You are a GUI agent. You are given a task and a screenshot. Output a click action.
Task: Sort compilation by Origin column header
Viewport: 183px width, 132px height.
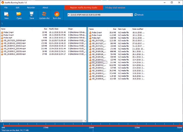click(x=70, y=29)
